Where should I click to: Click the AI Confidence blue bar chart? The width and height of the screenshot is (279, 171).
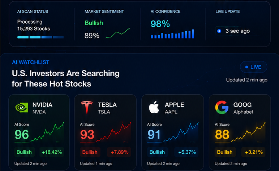pos(172,34)
